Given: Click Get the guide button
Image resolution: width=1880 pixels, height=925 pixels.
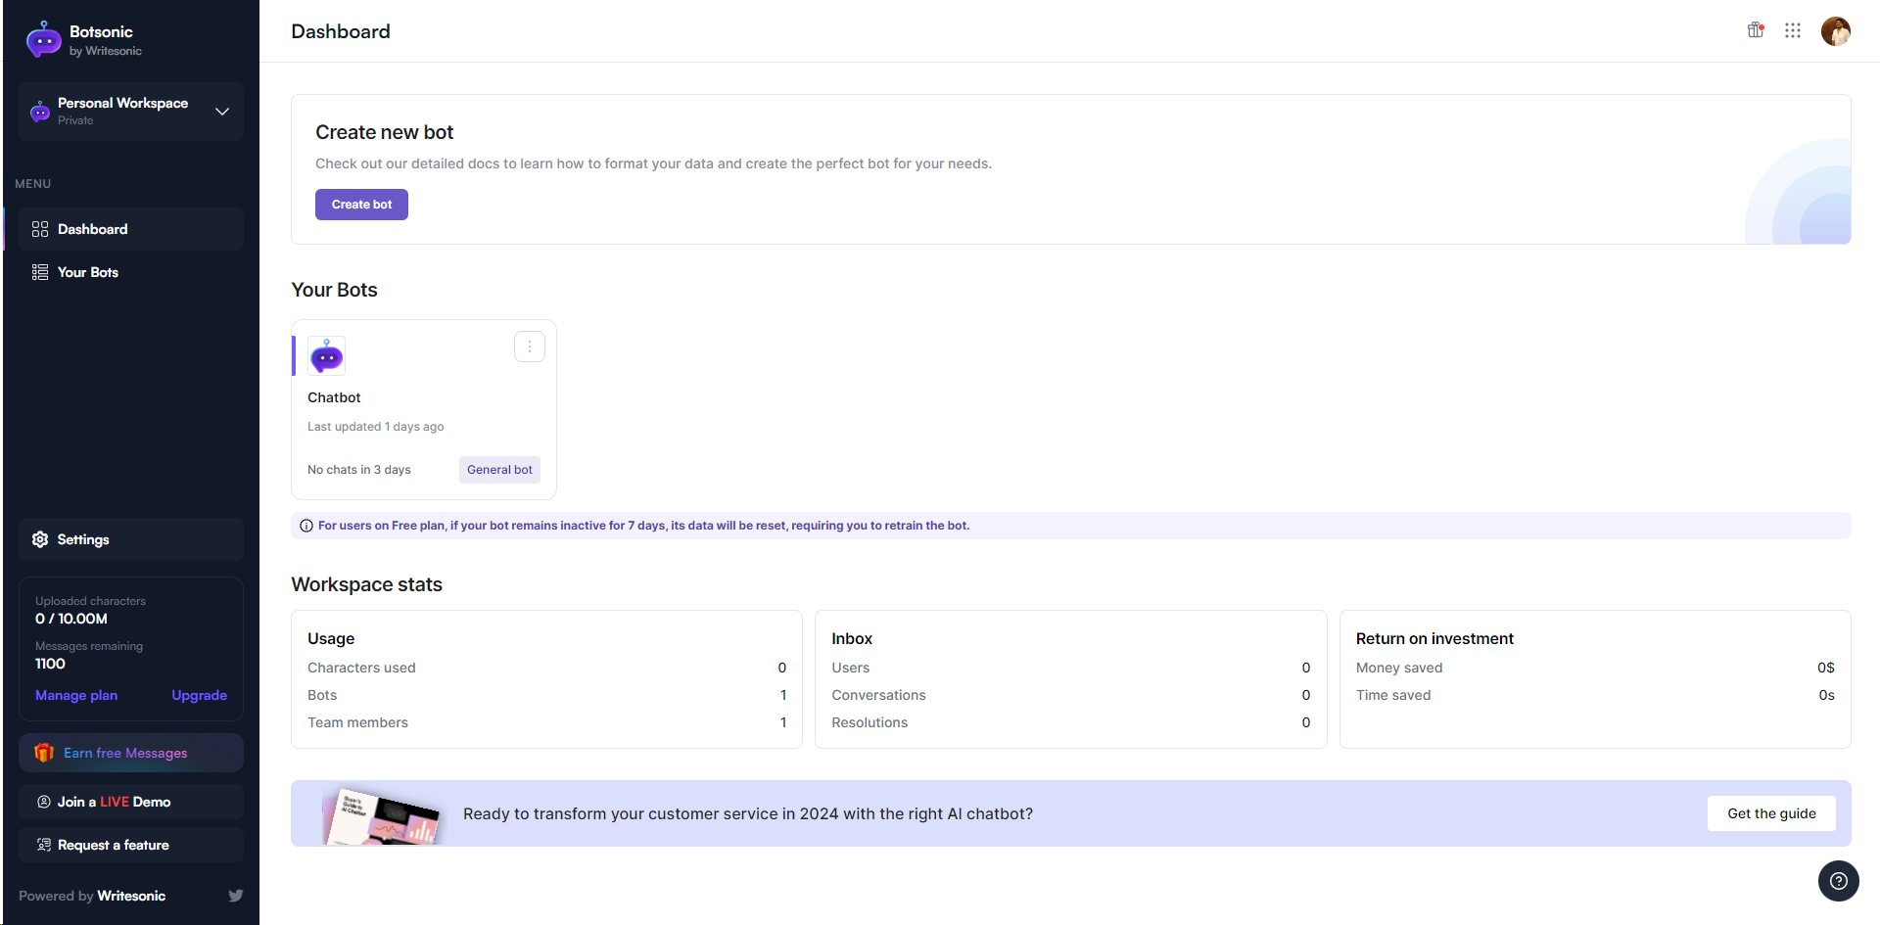Looking at the screenshot, I should 1770,812.
